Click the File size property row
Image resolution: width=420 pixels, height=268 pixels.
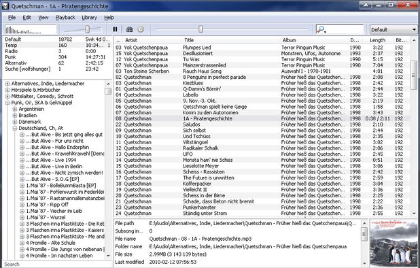[x=238, y=254]
